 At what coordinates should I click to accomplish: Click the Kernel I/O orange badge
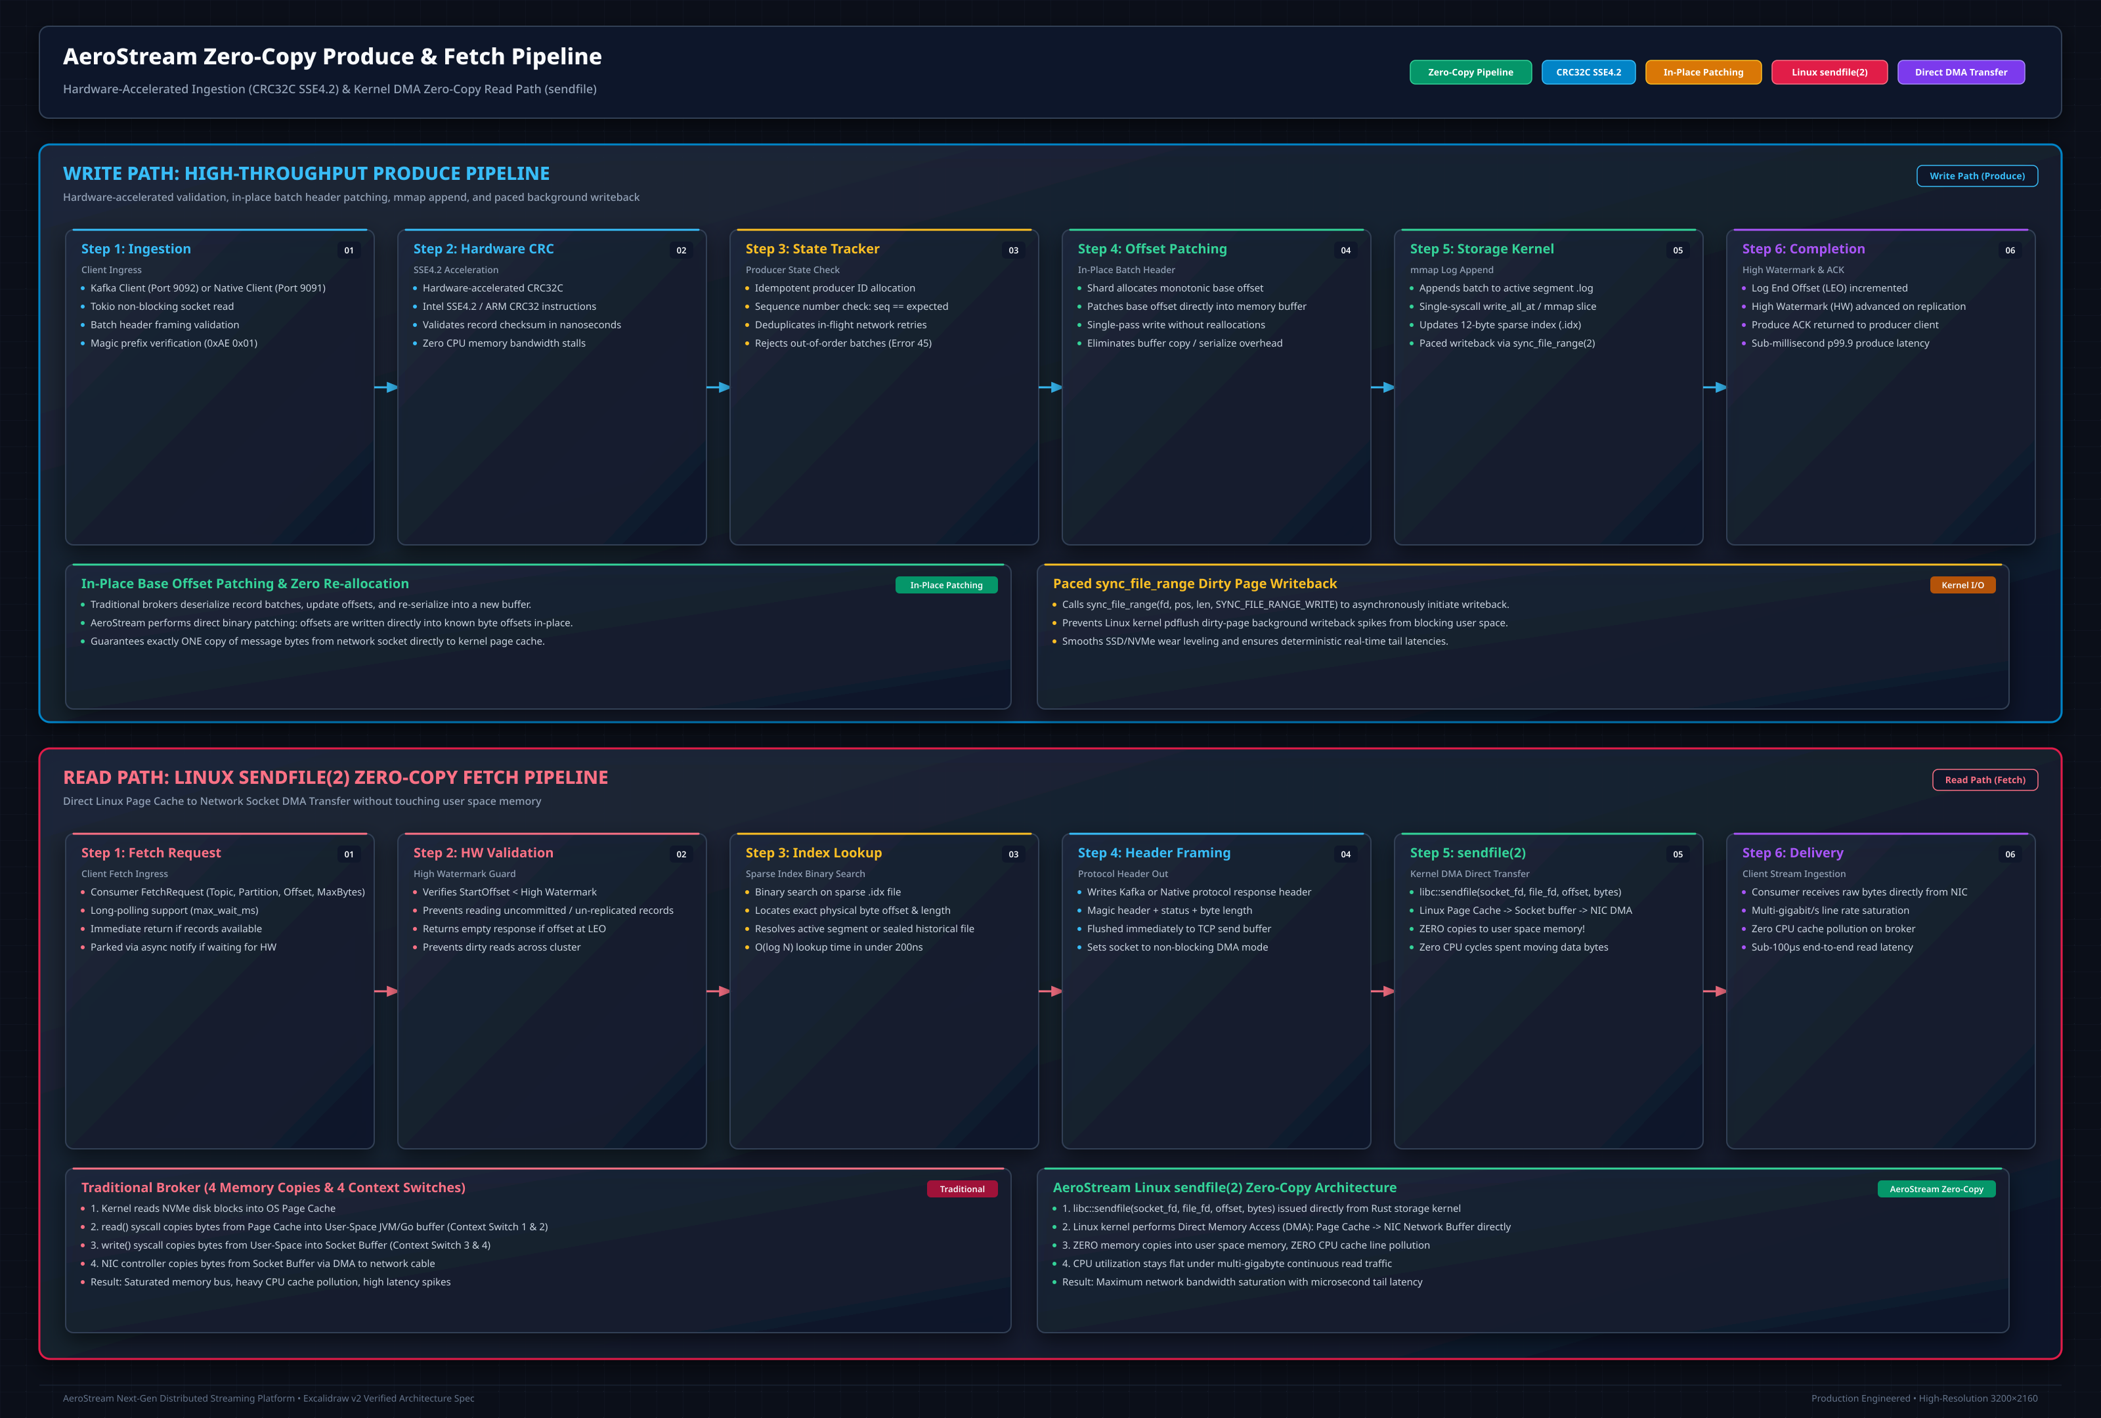tap(1962, 586)
